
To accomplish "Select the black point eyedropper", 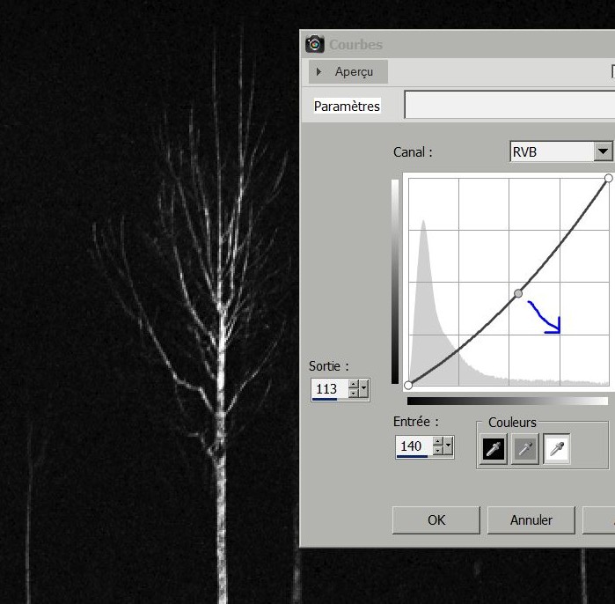I will pos(494,449).
